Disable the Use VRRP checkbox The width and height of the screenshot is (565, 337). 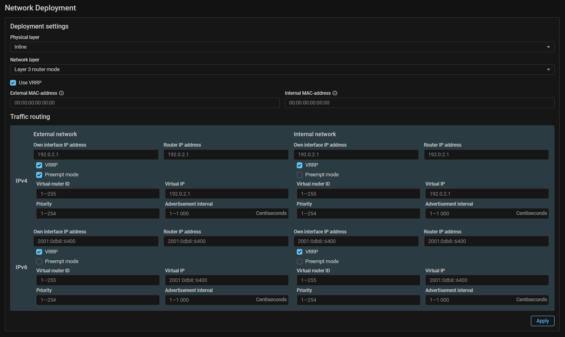coord(13,83)
